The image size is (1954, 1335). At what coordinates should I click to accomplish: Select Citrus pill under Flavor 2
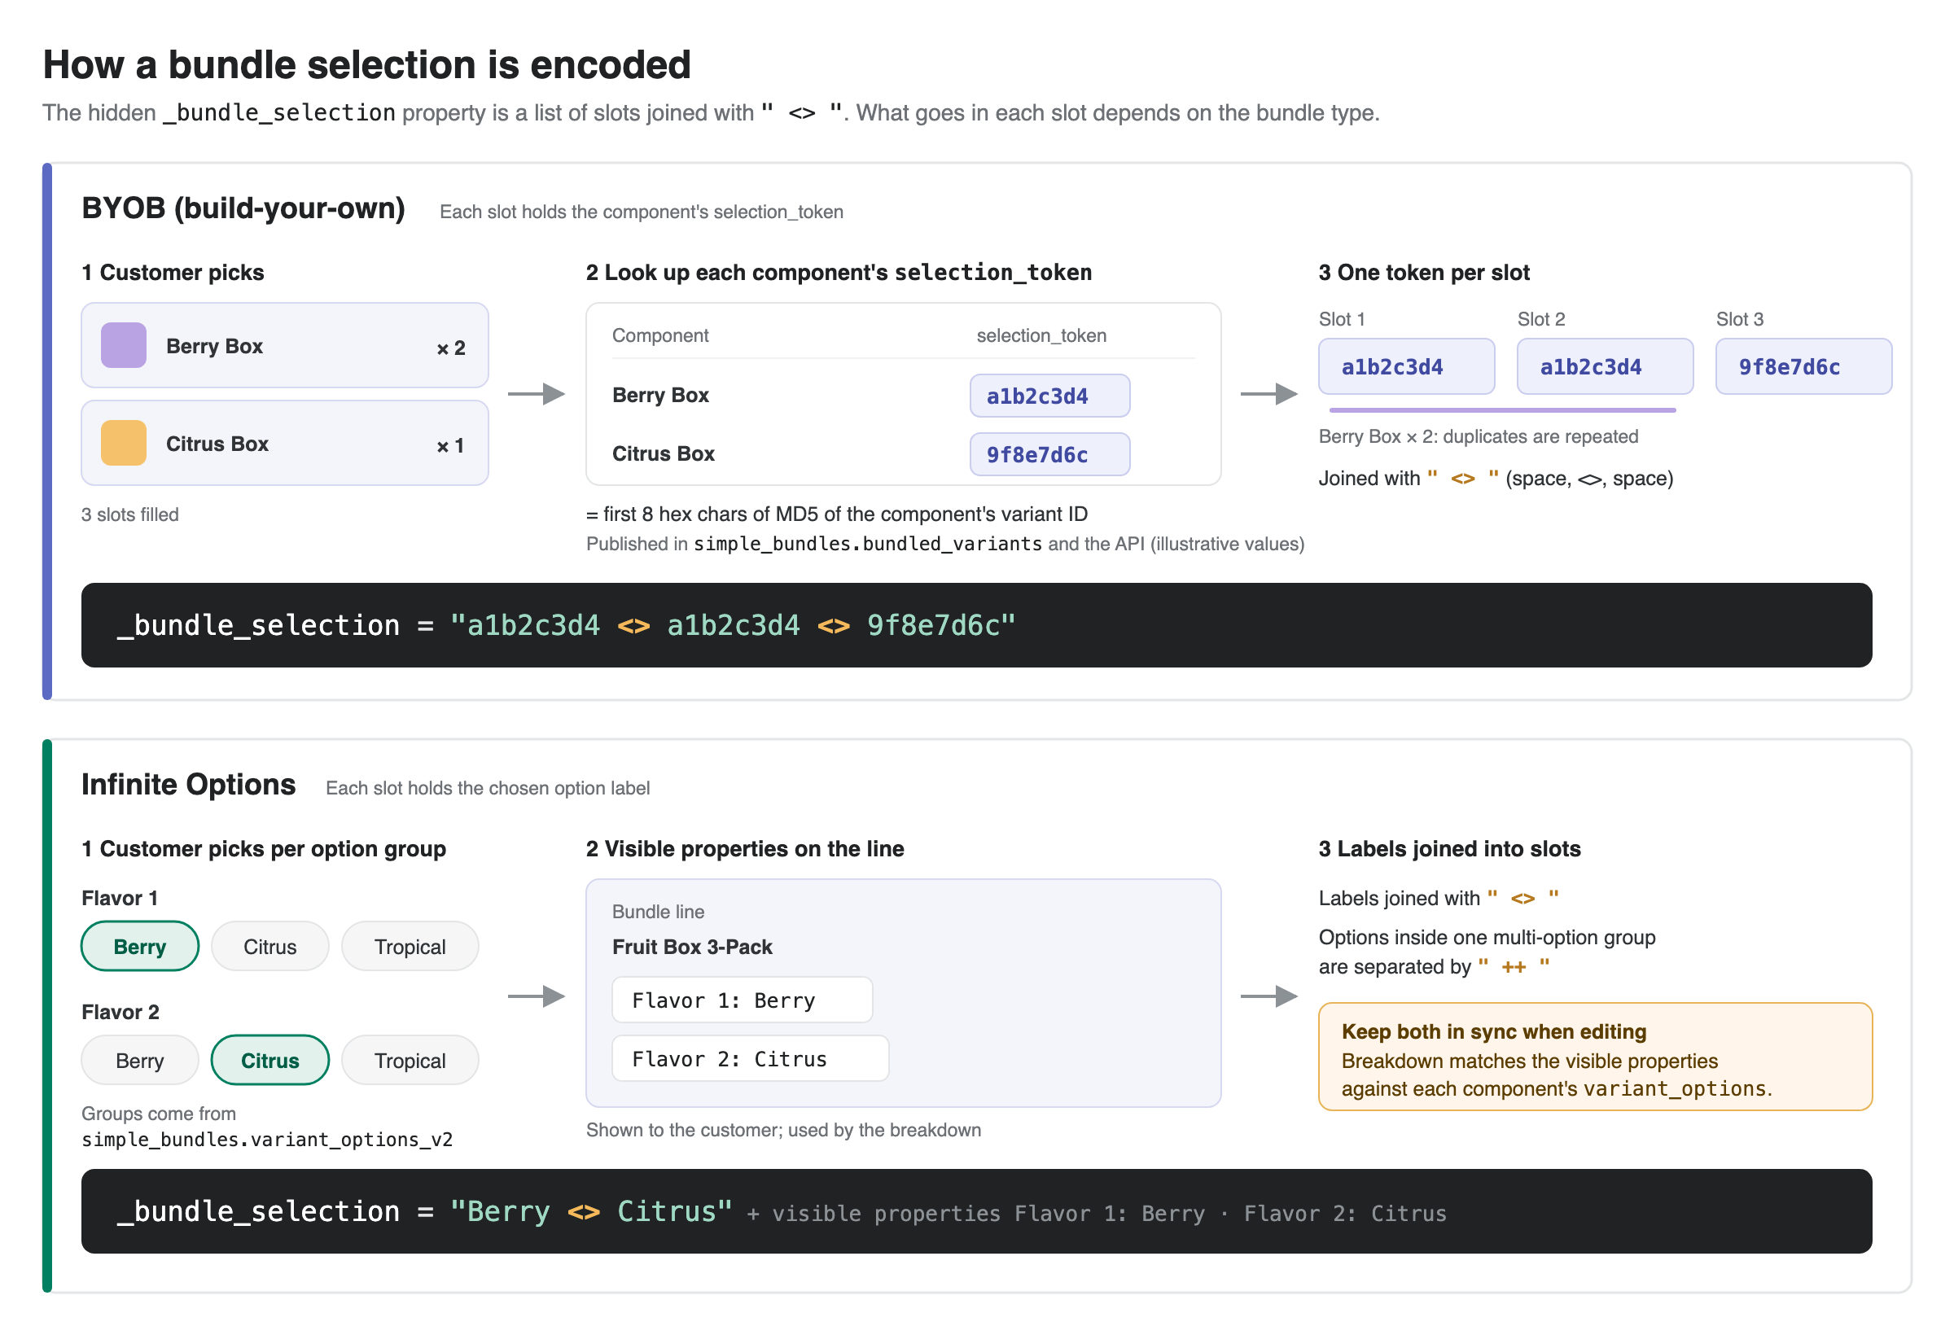[269, 1061]
